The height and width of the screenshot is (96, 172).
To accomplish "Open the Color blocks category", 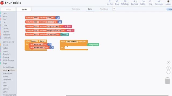I will (5, 26).
